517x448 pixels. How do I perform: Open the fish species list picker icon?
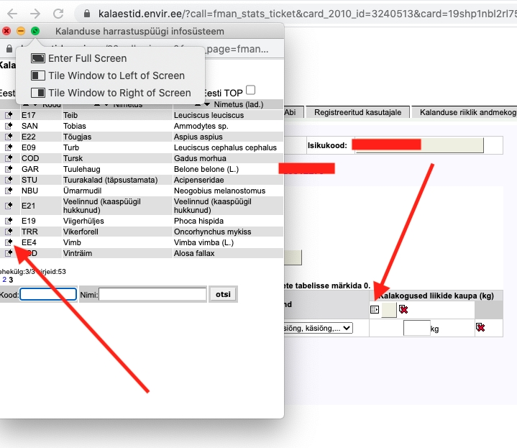click(375, 309)
